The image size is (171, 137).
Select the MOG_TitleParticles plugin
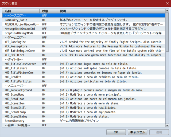pos(84,81)
